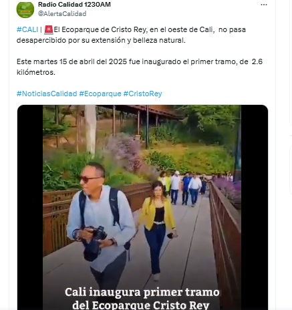Follow the #NoticiasCalidad hashtag link
The width and height of the screenshot is (292, 310).
pyautogui.click(x=47, y=94)
